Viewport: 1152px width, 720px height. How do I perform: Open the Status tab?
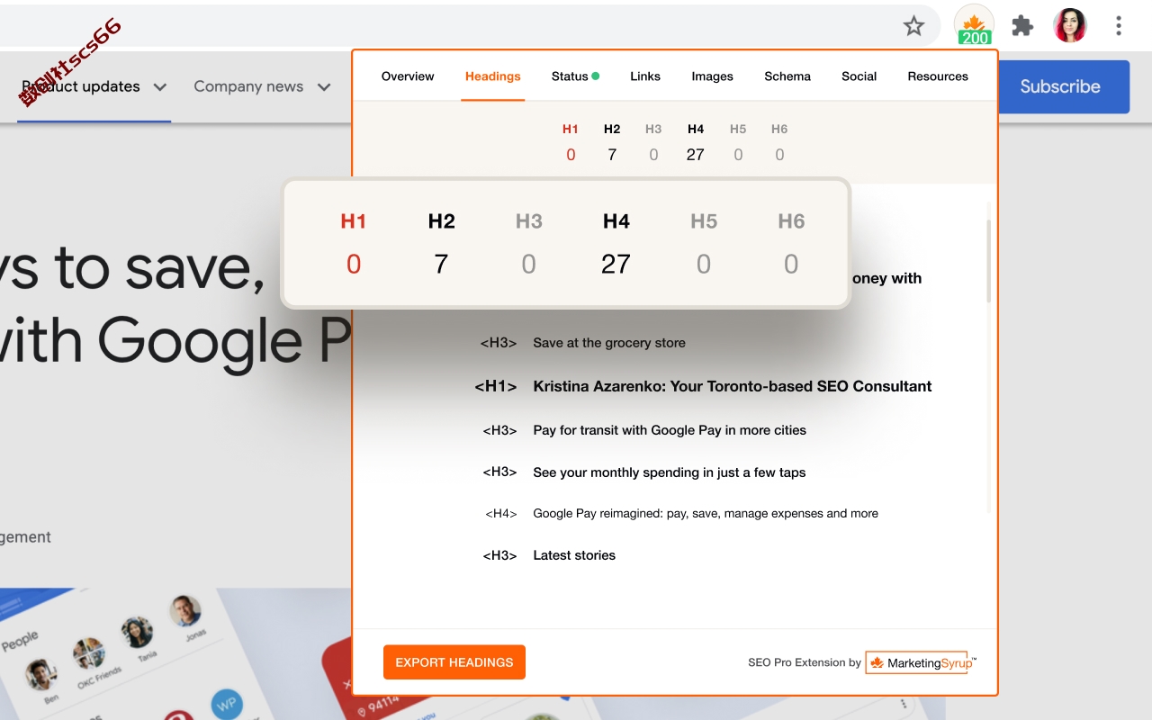(575, 76)
